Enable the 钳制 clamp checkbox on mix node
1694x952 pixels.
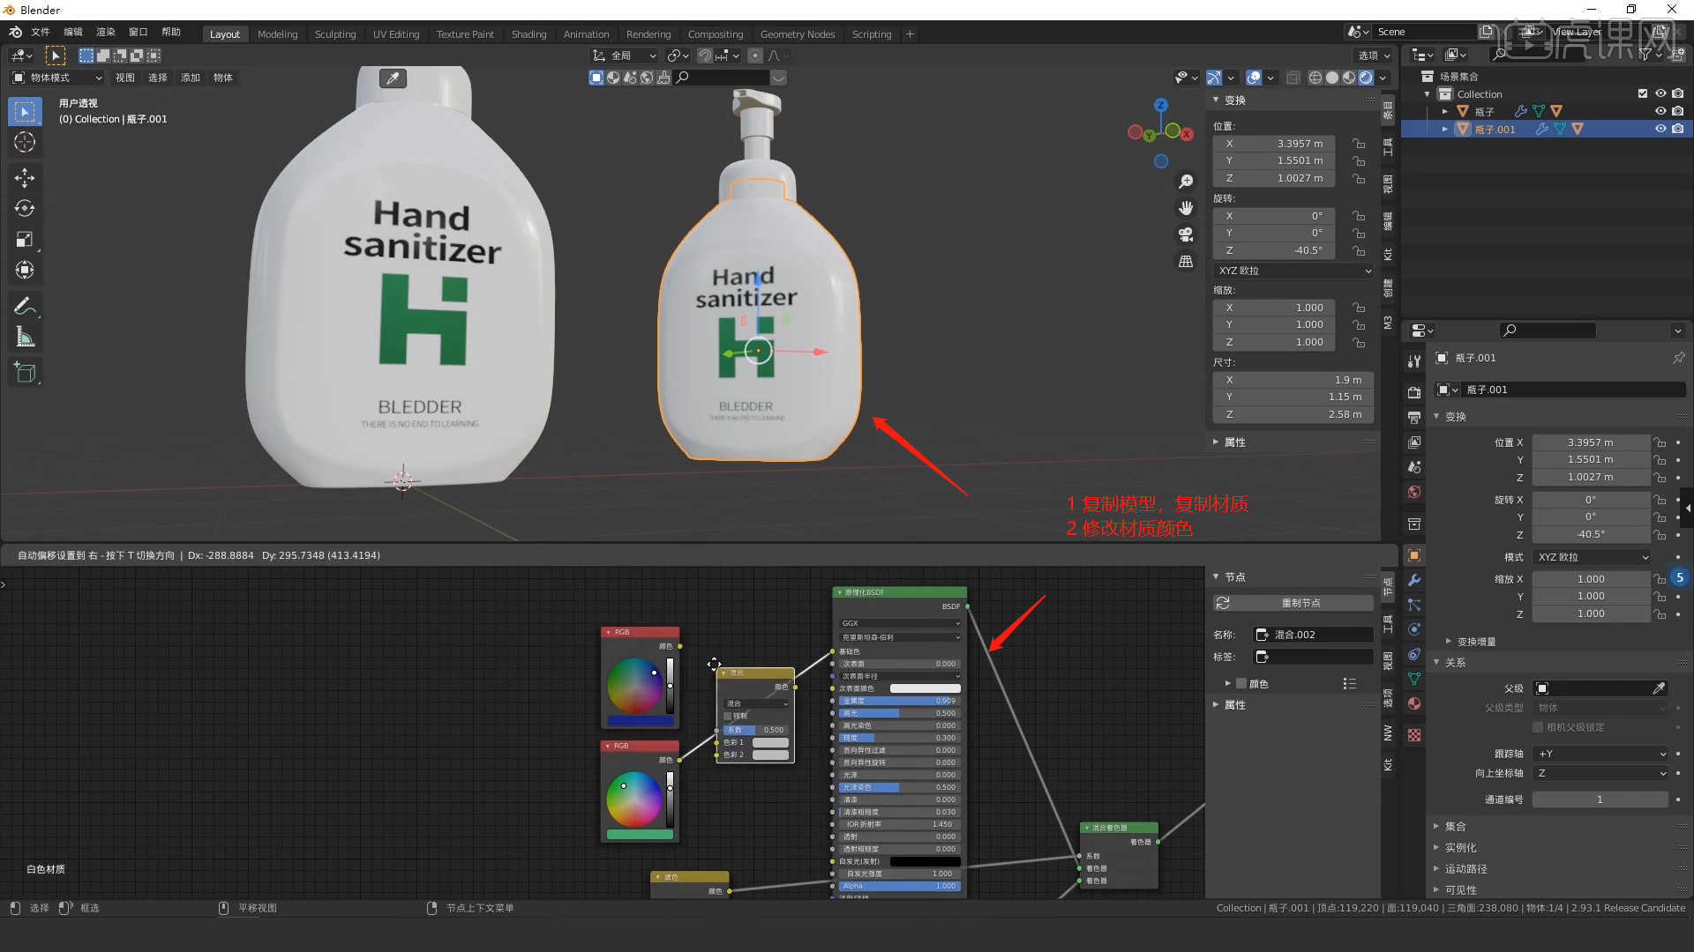[x=729, y=716]
